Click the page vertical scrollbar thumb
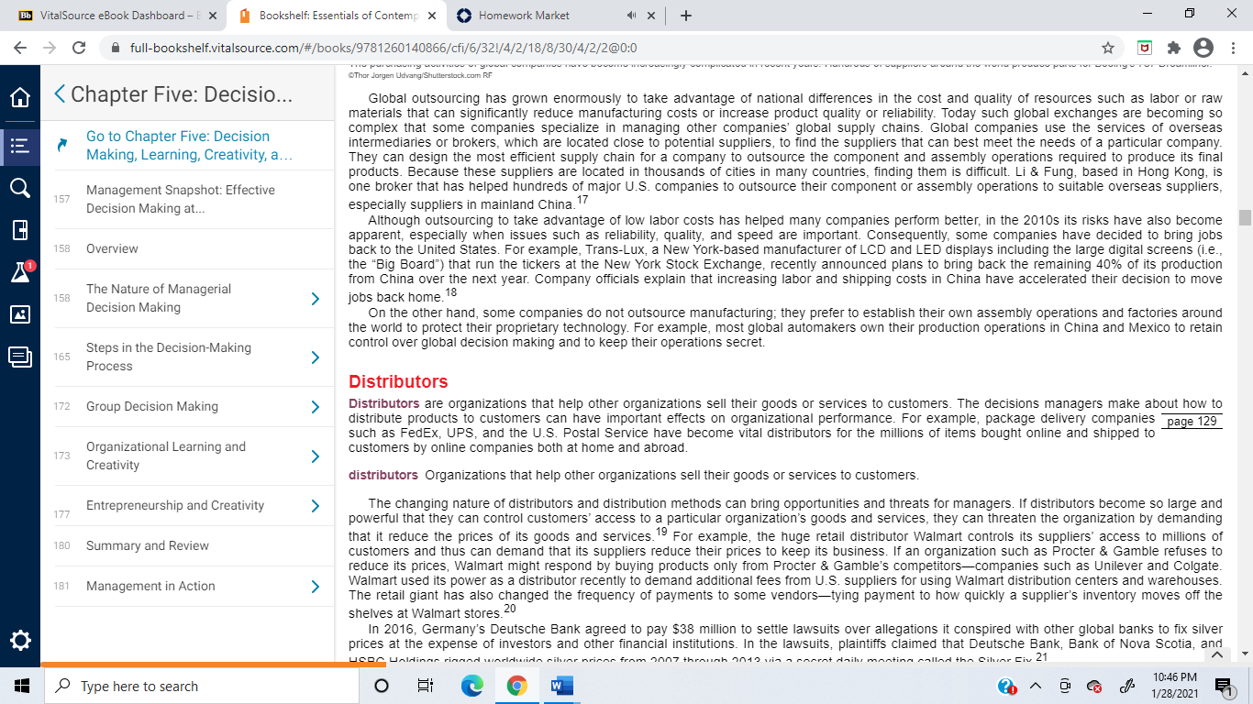The image size is (1253, 704). point(1245,217)
